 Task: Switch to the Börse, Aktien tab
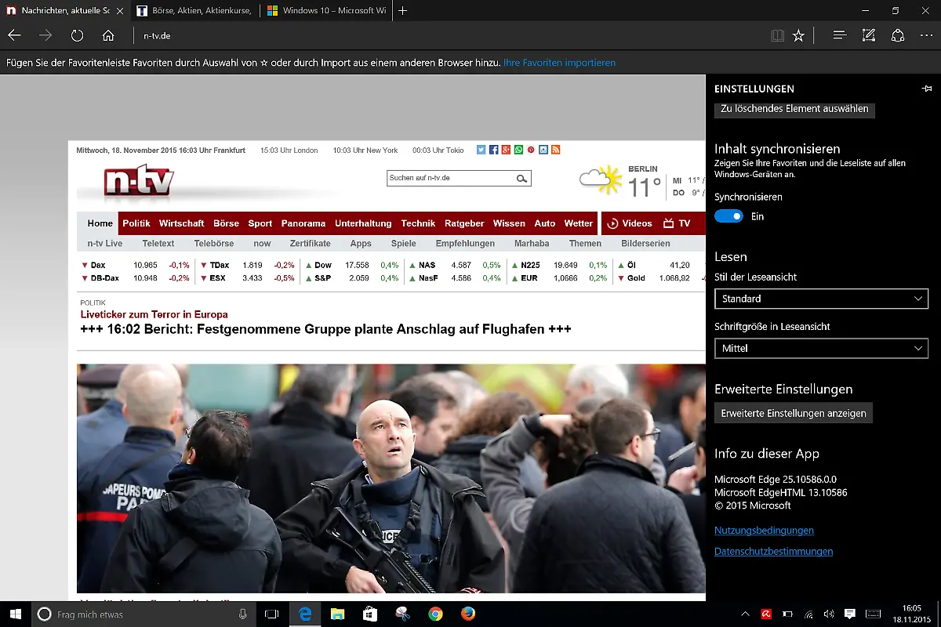click(x=194, y=11)
